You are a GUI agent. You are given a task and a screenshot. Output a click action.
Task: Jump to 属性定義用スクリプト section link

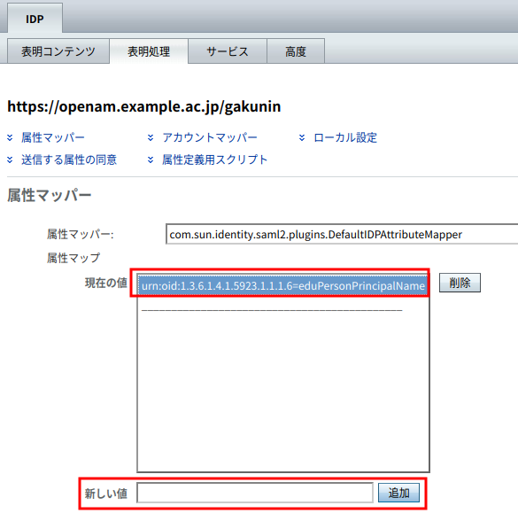click(214, 159)
